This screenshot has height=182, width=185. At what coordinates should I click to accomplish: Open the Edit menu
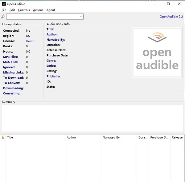coord(12,10)
